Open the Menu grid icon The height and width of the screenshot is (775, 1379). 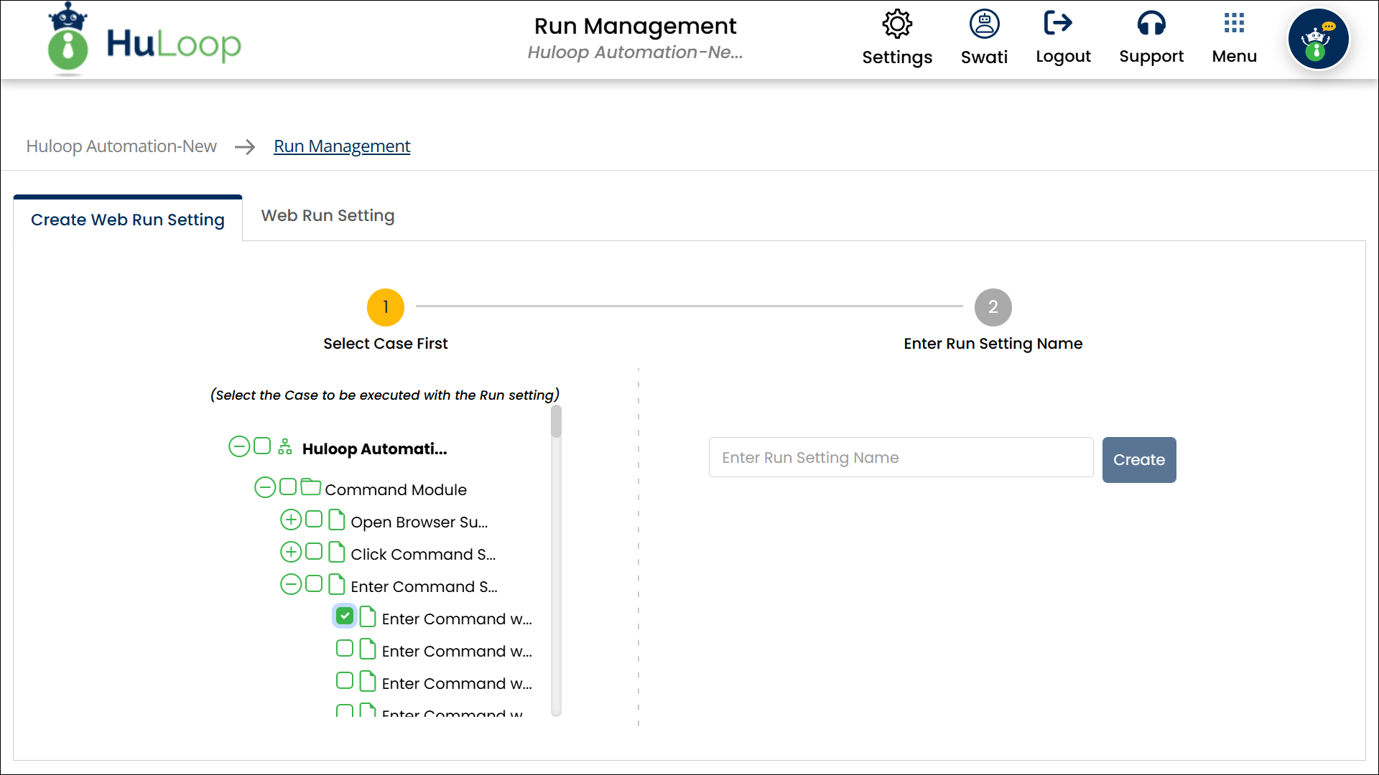click(1234, 23)
